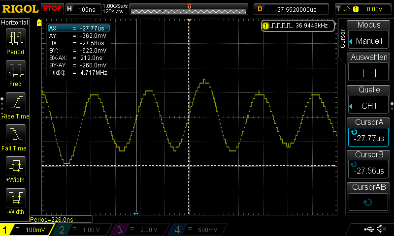Select channel 1 tab at 100mV

pyautogui.click(x=27, y=230)
